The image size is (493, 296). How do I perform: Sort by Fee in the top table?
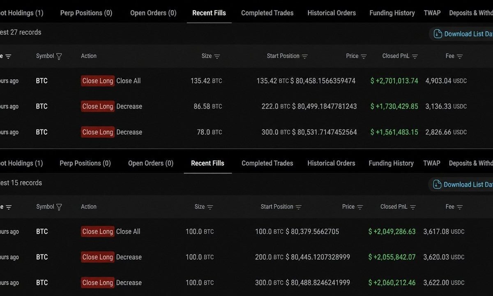point(460,56)
